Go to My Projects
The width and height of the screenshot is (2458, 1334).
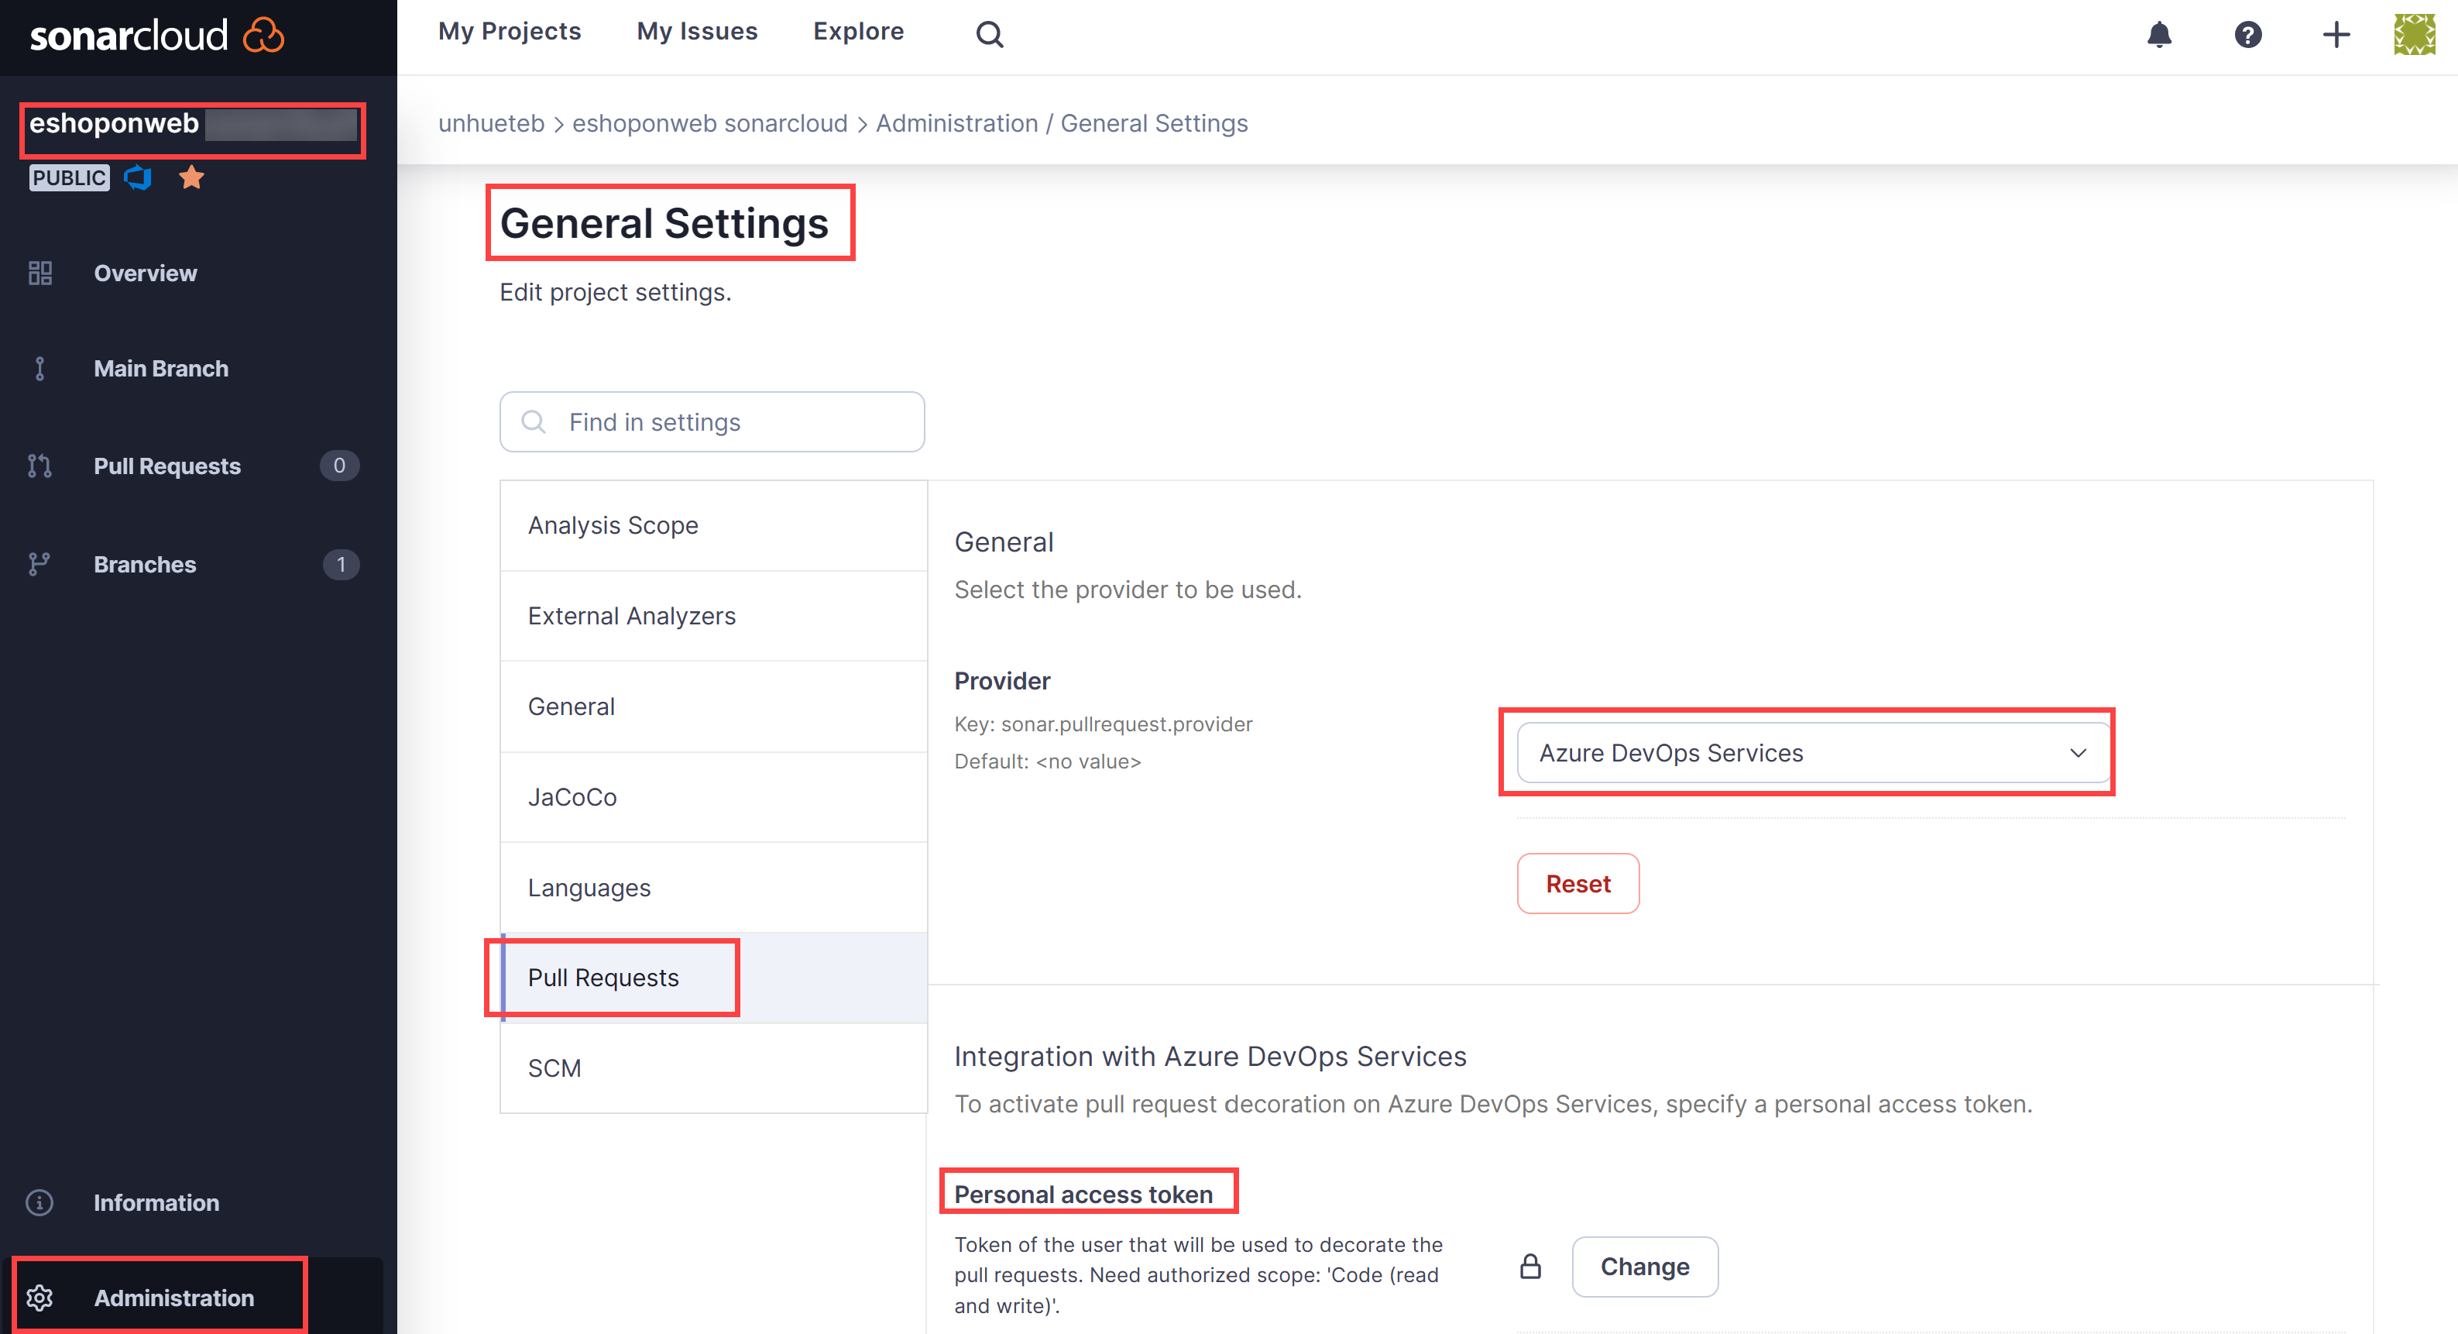(x=510, y=32)
